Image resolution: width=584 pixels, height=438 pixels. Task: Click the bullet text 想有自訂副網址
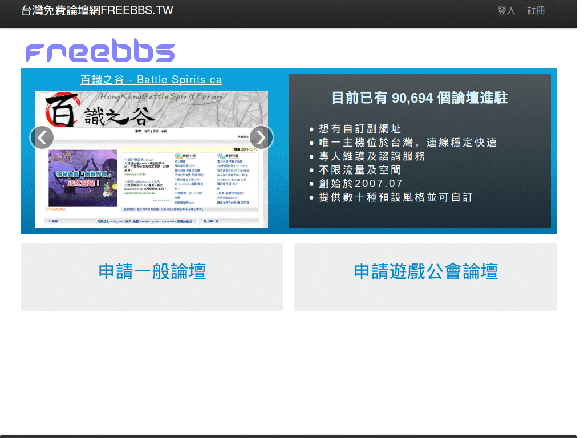point(360,129)
